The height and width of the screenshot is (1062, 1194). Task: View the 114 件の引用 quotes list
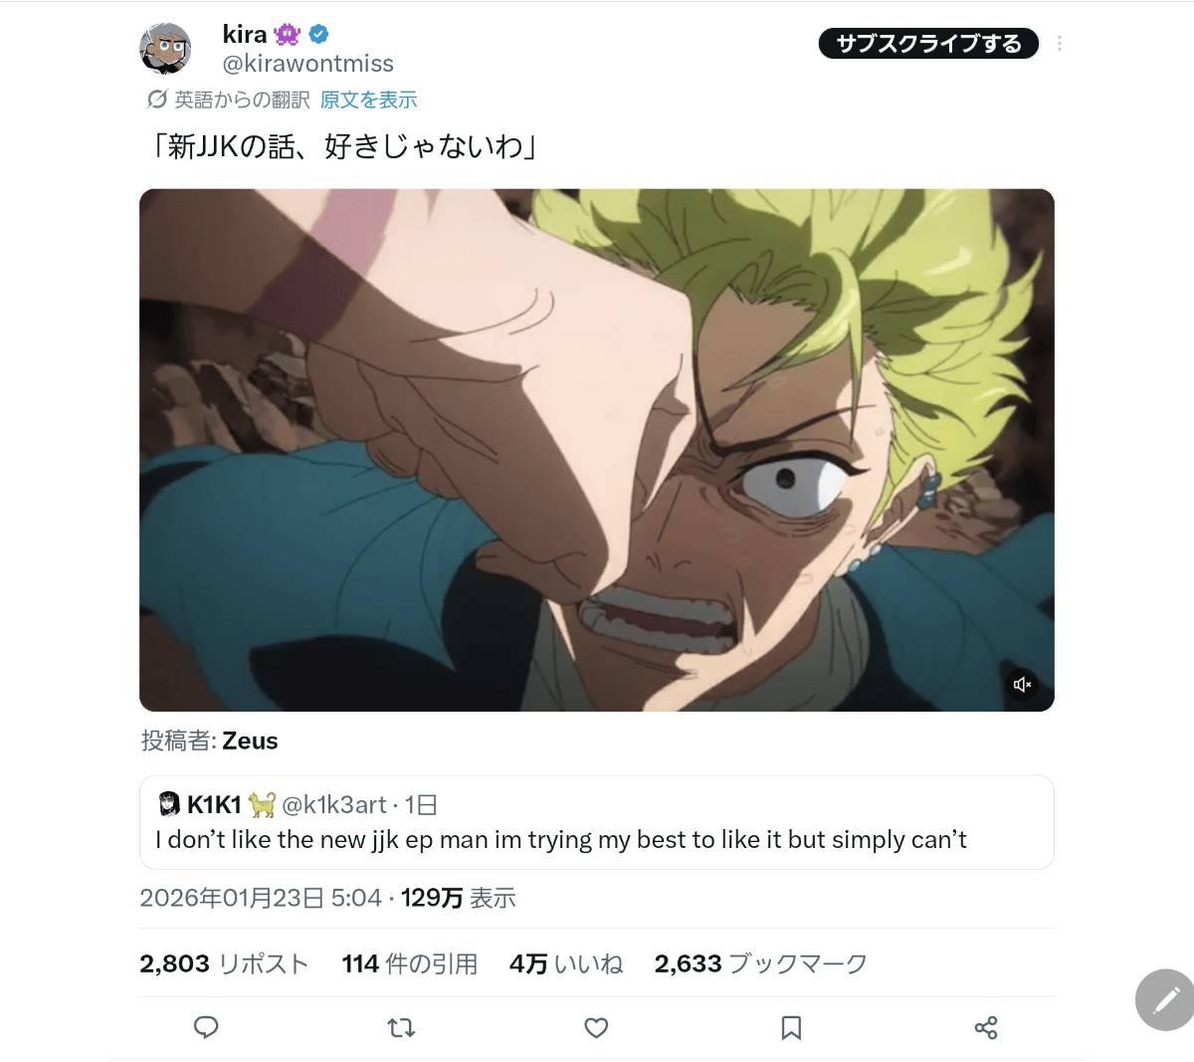[409, 963]
